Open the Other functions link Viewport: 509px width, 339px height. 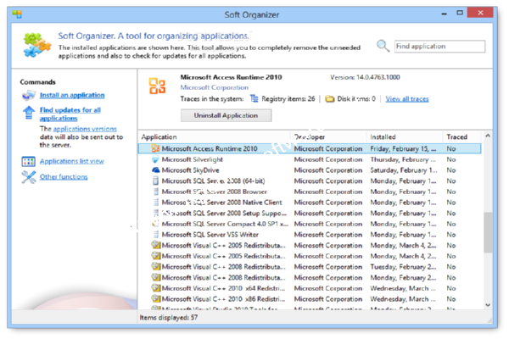[x=64, y=176]
